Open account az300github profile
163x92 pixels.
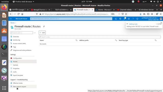click(152, 19)
